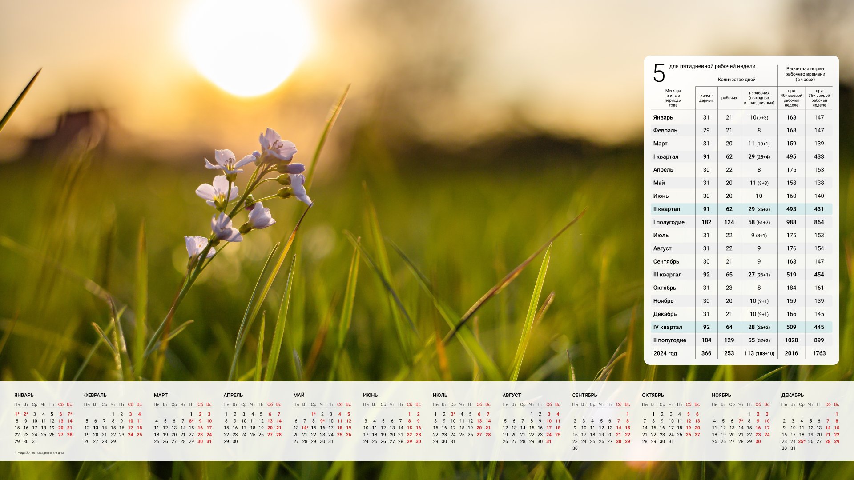Click the Август row label in table
The image size is (854, 480).
(662, 248)
